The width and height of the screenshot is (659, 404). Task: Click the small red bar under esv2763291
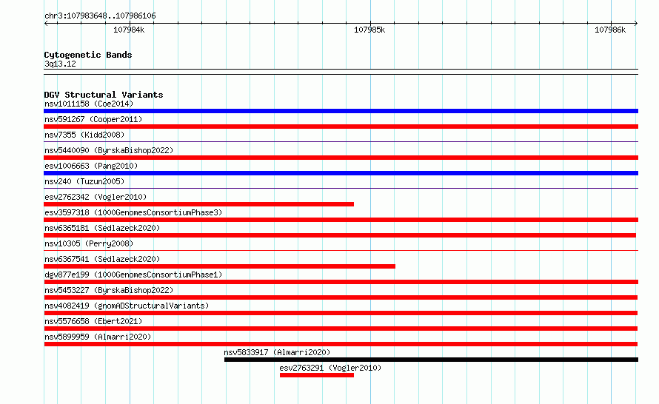317,375
